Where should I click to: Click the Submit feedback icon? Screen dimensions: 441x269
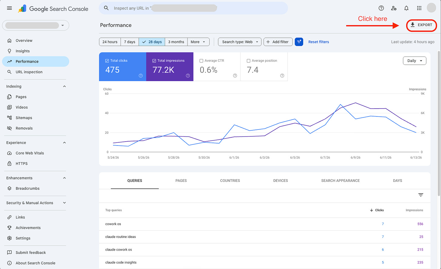pos(9,253)
